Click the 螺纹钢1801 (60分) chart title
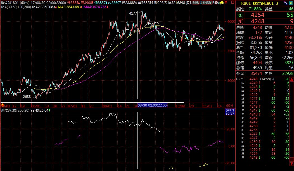294x171 pixels. tap(15, 3)
